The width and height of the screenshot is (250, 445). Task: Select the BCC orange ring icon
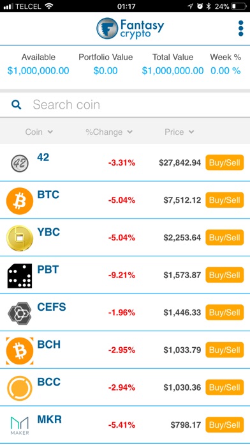click(x=20, y=388)
